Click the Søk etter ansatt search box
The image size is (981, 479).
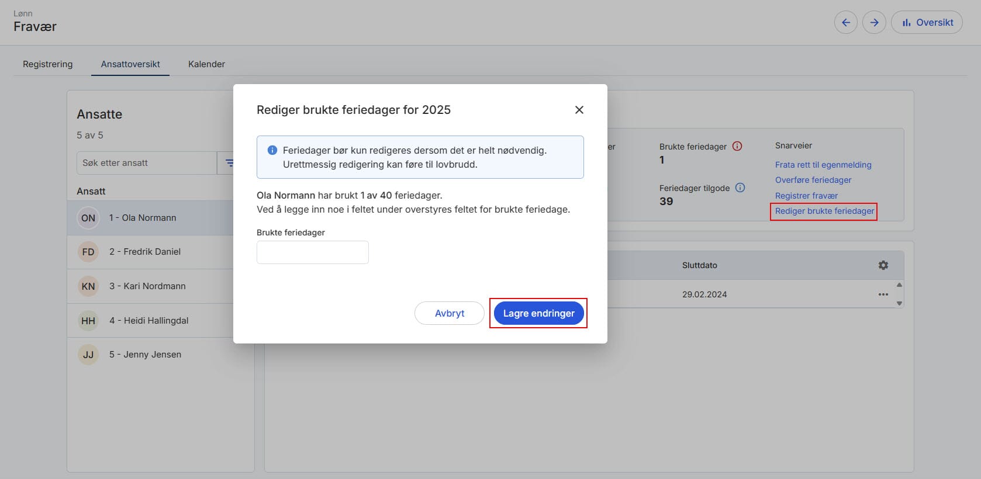pyautogui.click(x=146, y=163)
